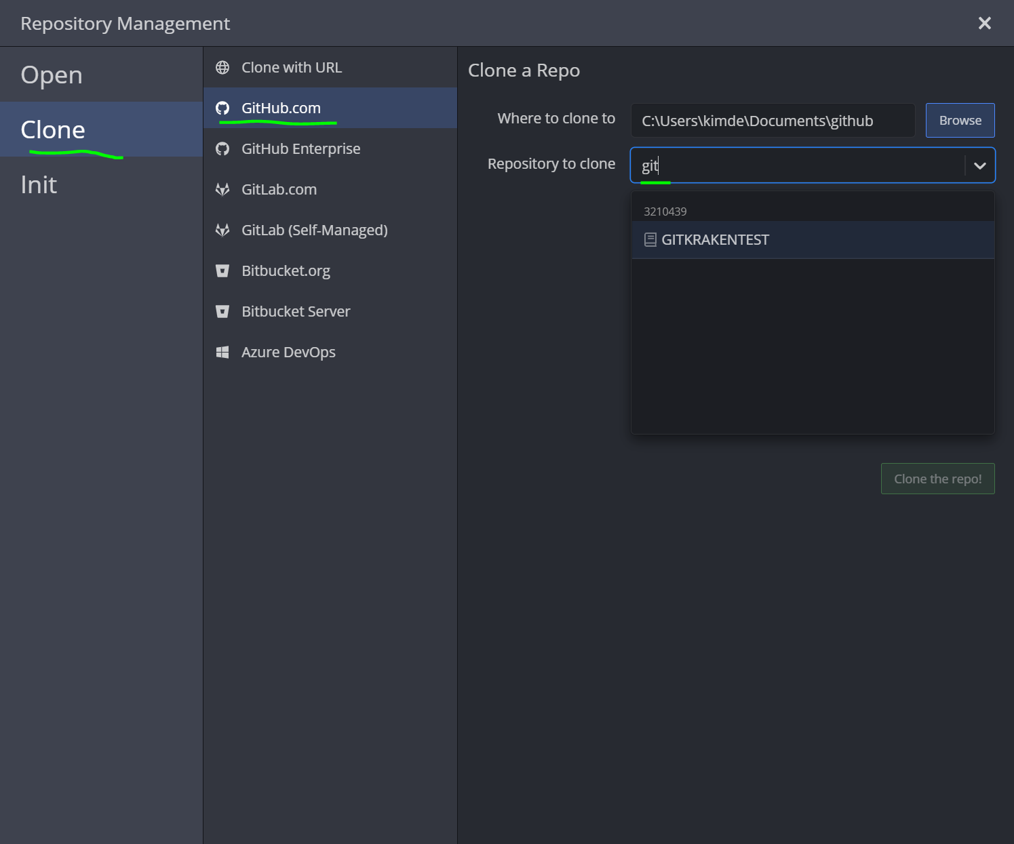Choose Clone with URL option
Viewport: 1014px width, 844px height.
pos(330,68)
